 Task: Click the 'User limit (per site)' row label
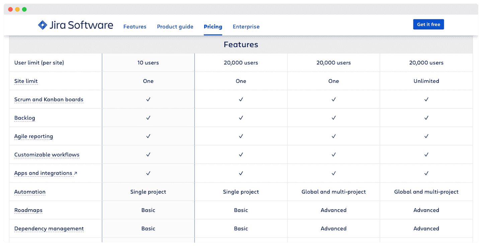pyautogui.click(x=39, y=63)
